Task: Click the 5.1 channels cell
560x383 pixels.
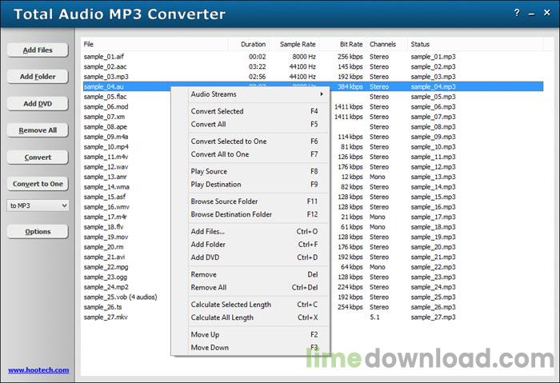Action: (x=374, y=317)
